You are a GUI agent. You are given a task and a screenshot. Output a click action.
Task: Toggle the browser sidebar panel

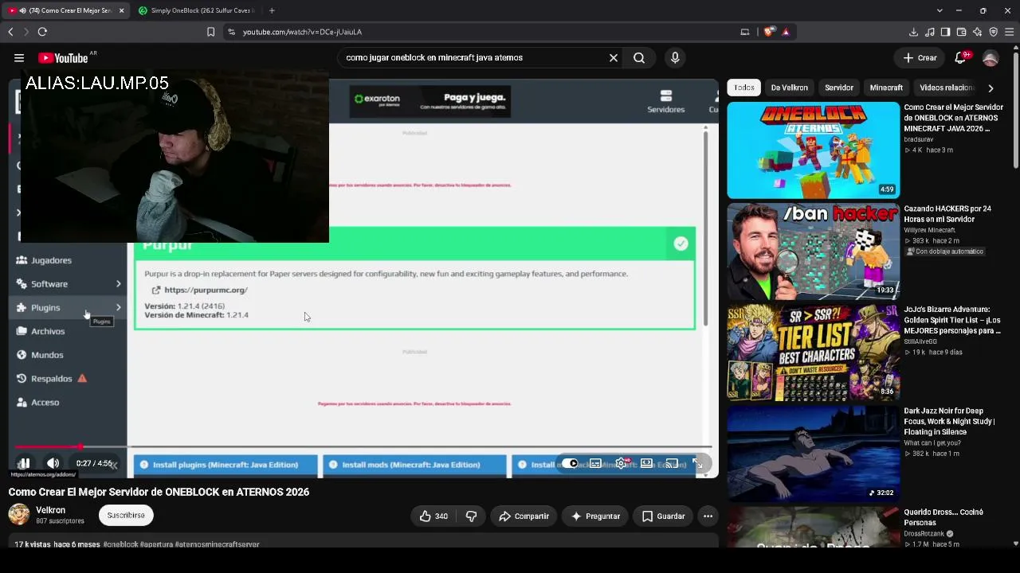[945, 32]
